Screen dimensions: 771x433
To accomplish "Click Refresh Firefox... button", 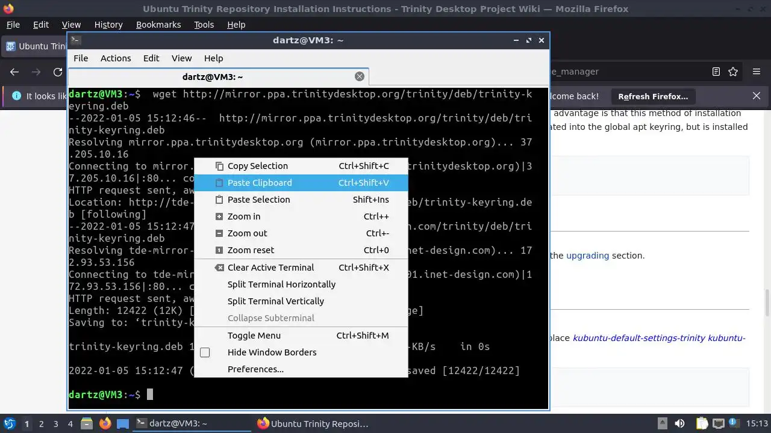I will click(653, 96).
